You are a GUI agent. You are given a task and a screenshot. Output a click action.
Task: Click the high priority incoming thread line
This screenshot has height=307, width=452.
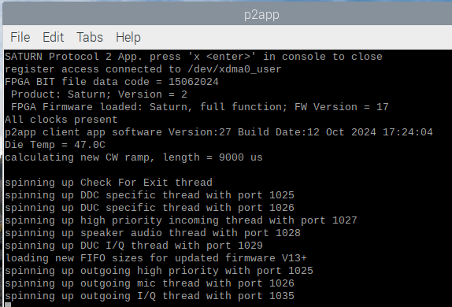[x=181, y=220]
